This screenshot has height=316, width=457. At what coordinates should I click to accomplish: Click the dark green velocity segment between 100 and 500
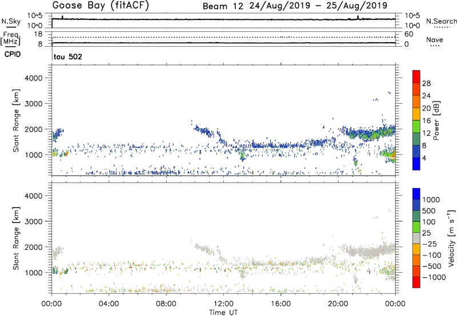416,216
